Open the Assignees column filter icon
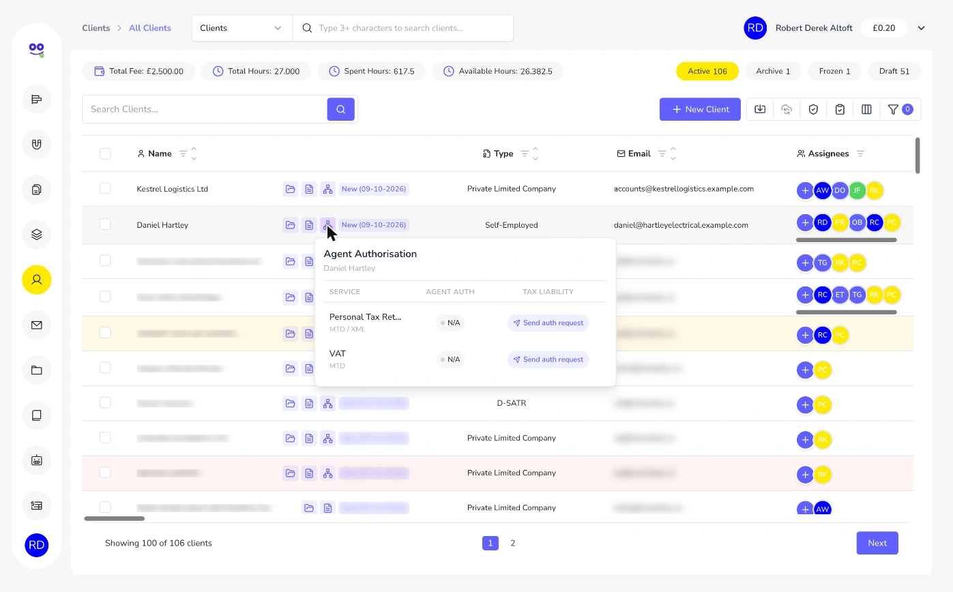Screen dimensions: 953x592 click(x=860, y=154)
